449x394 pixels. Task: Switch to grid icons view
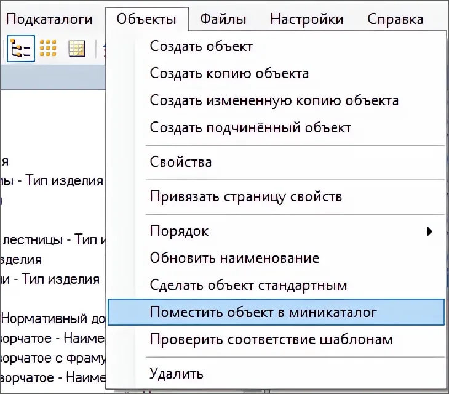click(49, 47)
